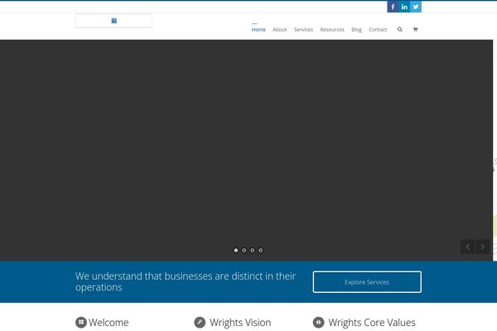Open the Contact menu item
Viewport: 497px width, 331px height.
tap(378, 30)
